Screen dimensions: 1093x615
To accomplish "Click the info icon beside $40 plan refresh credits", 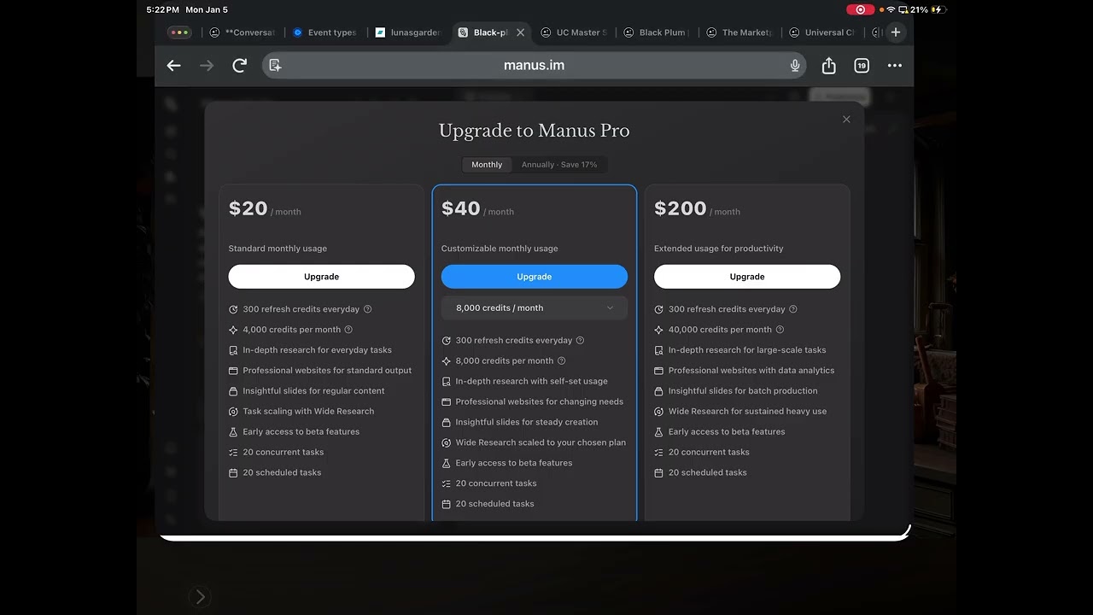I will [x=581, y=341].
